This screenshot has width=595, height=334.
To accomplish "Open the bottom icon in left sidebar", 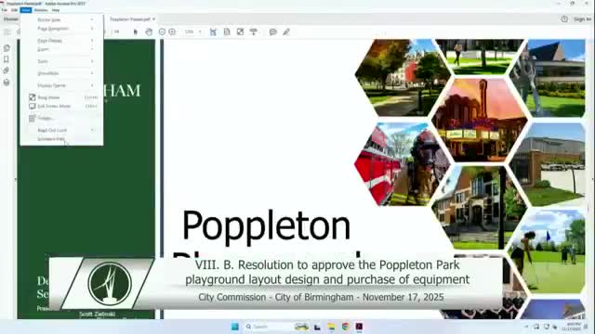I will tap(7, 83).
